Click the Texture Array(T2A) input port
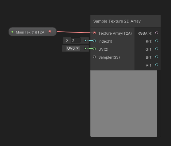The width and height of the screenshot is (171, 146). point(94,33)
